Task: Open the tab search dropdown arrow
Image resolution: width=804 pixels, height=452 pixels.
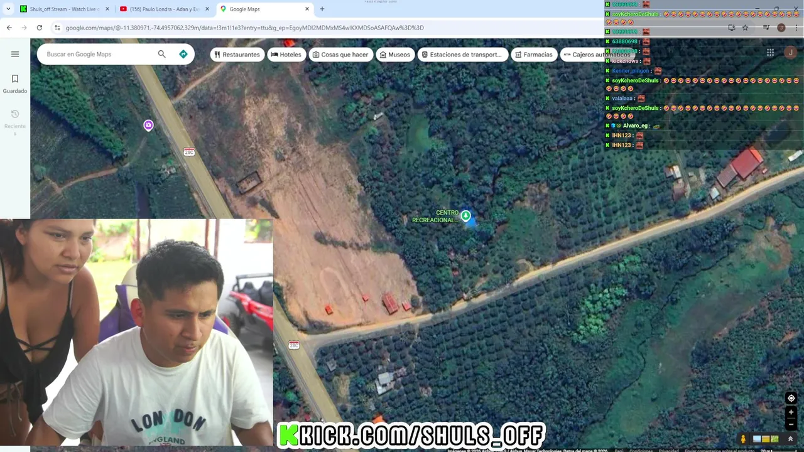Action: coord(8,9)
